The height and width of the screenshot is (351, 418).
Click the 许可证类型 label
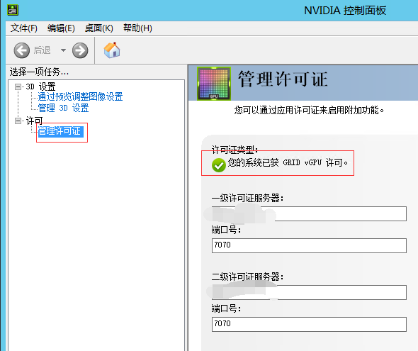pos(235,150)
